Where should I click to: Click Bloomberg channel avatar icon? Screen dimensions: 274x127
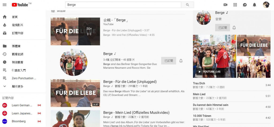click(5, 121)
